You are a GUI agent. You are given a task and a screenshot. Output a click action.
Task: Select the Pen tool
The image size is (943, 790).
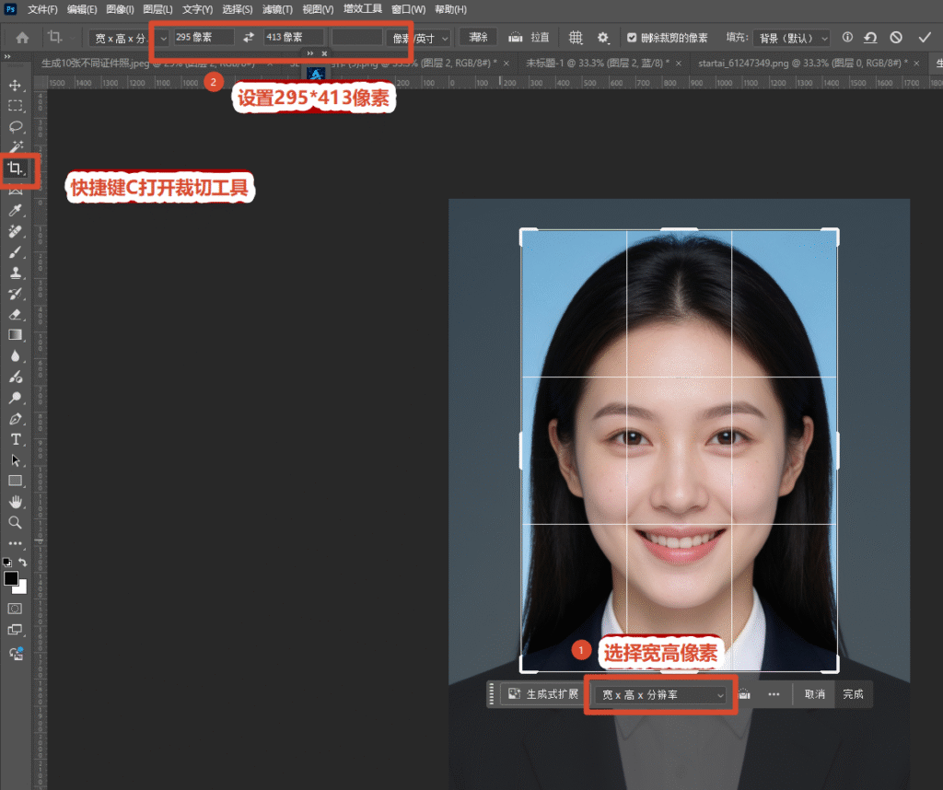click(15, 419)
